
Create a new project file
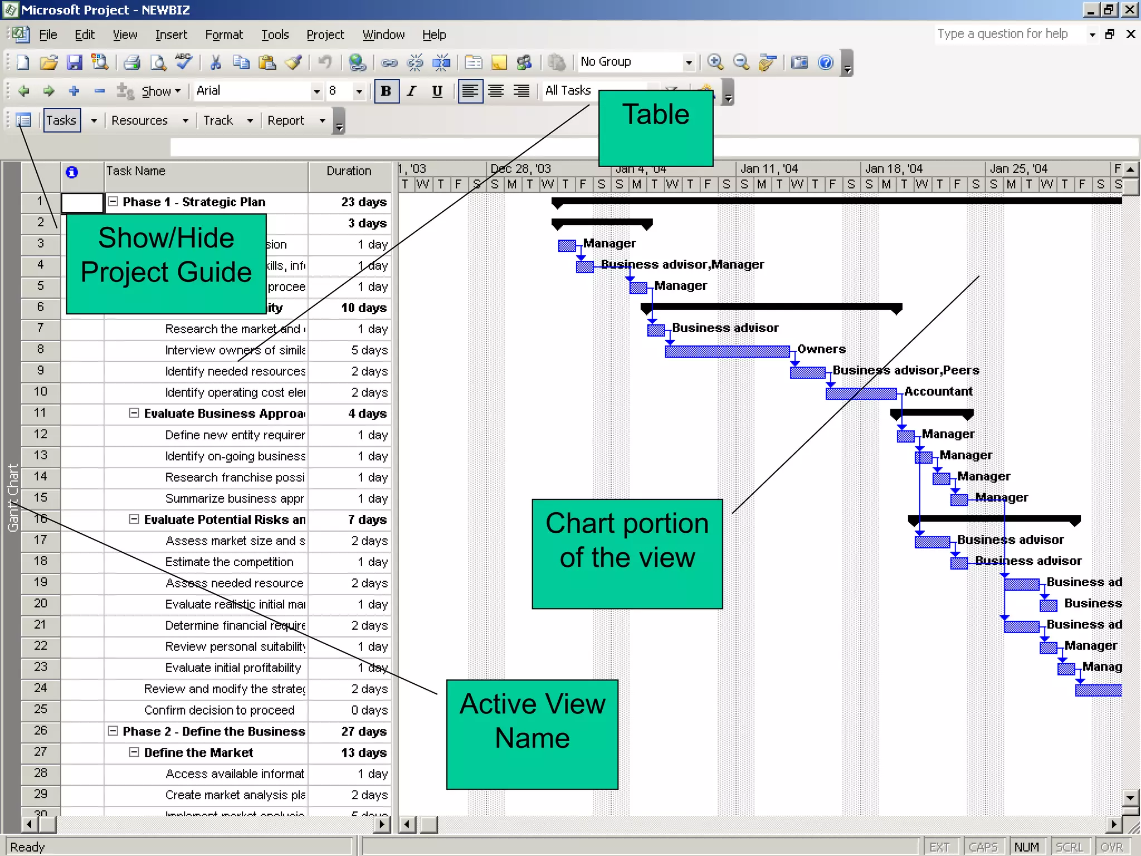click(x=22, y=62)
